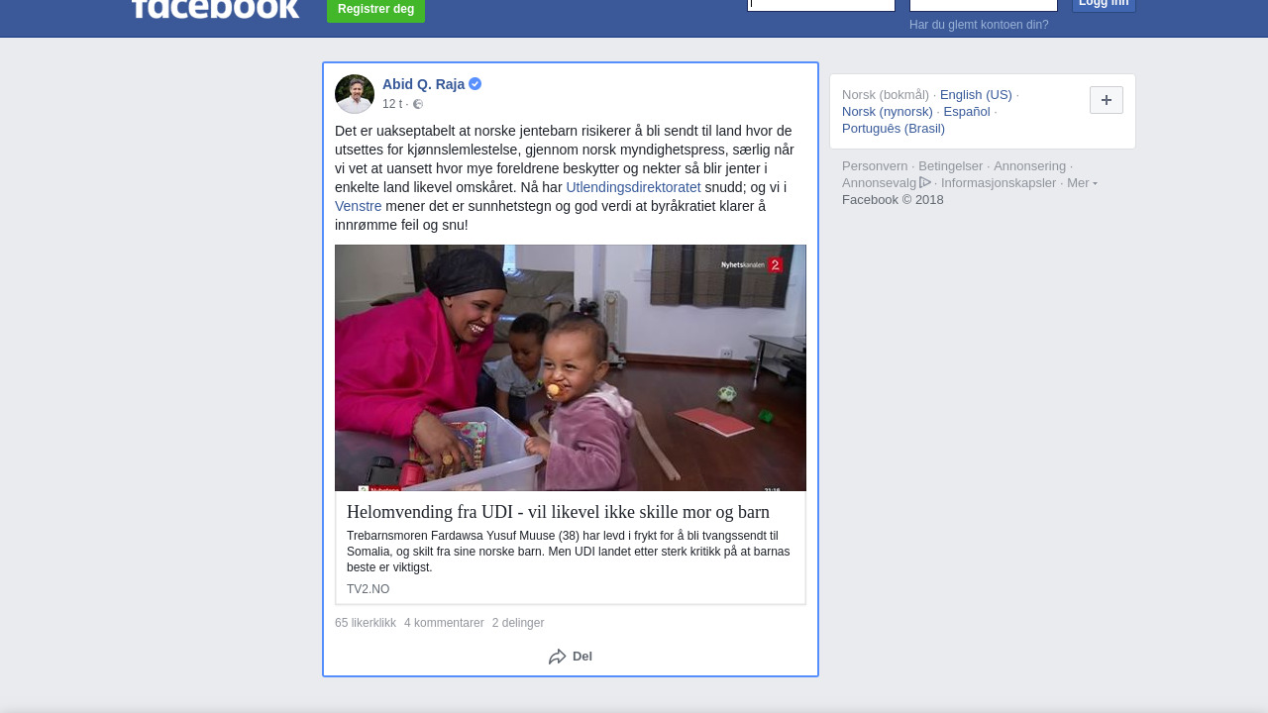
Task: Switch language to English (US)
Action: tap(976, 95)
